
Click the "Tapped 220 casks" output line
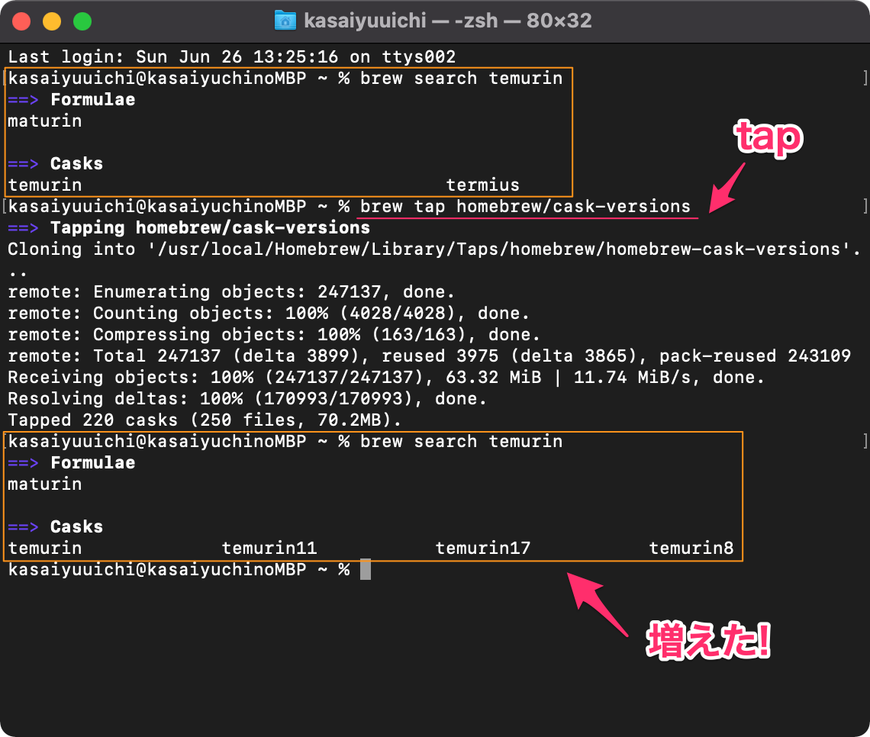204,420
